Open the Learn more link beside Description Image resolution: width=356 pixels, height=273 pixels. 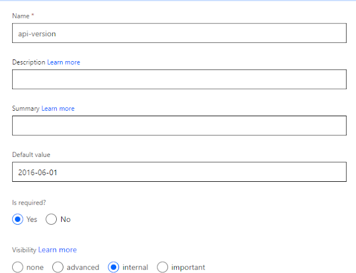coord(63,62)
